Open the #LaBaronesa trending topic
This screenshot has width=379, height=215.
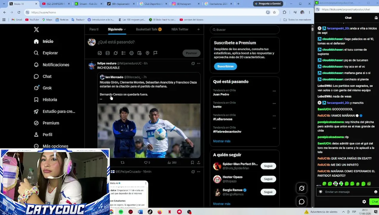point(223,119)
